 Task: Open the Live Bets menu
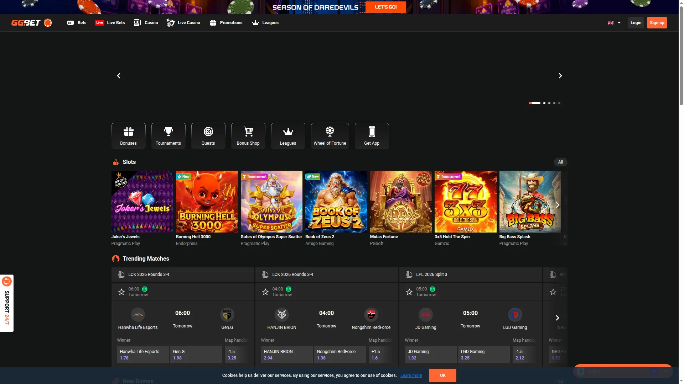click(110, 23)
